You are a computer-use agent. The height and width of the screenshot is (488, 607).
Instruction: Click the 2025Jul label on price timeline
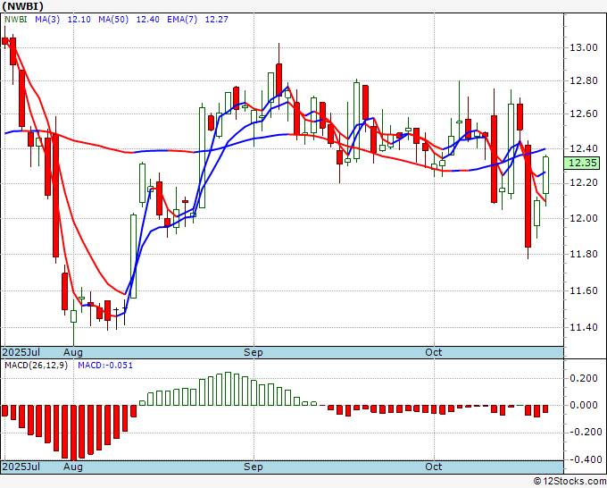coord(21,352)
